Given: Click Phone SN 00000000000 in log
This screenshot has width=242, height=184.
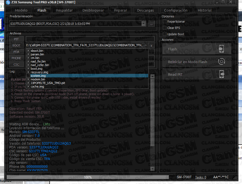Looking at the screenshot, I should (37, 167).
